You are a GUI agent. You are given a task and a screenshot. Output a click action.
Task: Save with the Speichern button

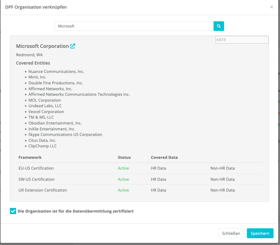click(x=260, y=233)
